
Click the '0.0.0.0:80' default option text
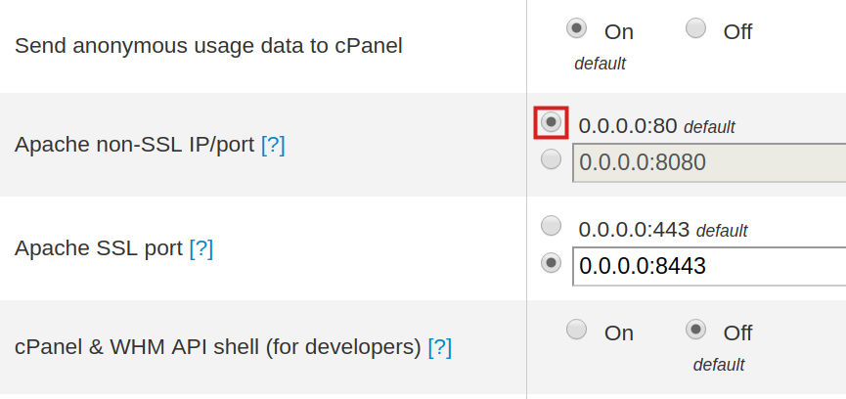[x=627, y=125]
